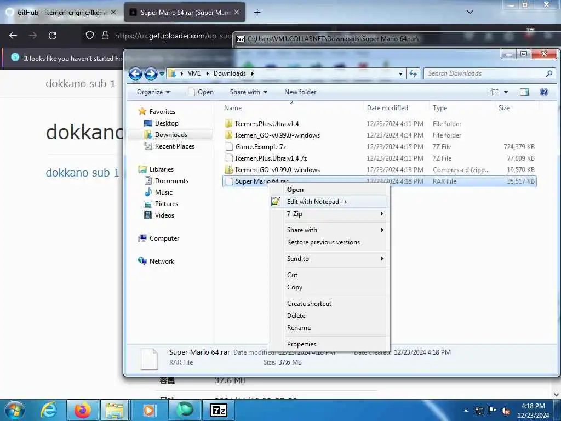Screen dimensions: 561x421
Task: Choose Copy in context menu
Action: pyautogui.click(x=329, y=287)
